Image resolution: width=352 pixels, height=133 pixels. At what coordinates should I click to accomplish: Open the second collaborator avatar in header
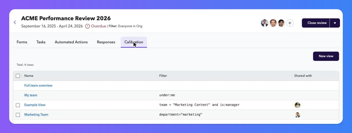tap(273, 23)
